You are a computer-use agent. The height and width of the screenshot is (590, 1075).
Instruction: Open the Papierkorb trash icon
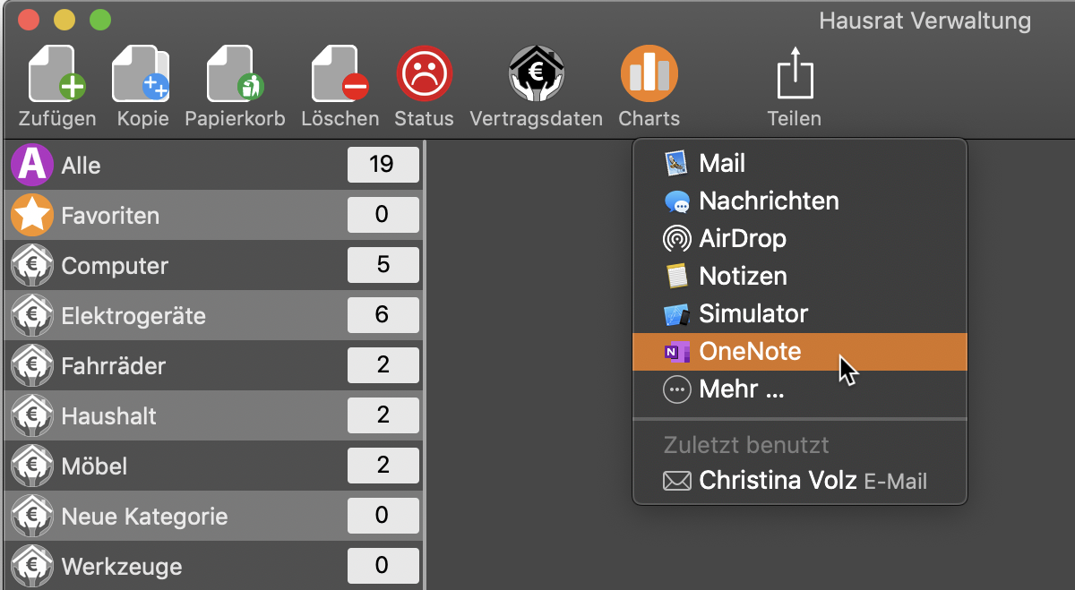[x=235, y=74]
